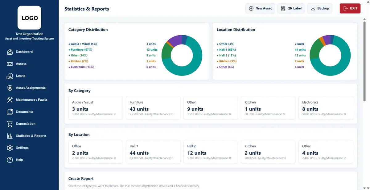Click the Category Distribution donut chart
This screenshot has width=370, height=190.
tap(182, 55)
